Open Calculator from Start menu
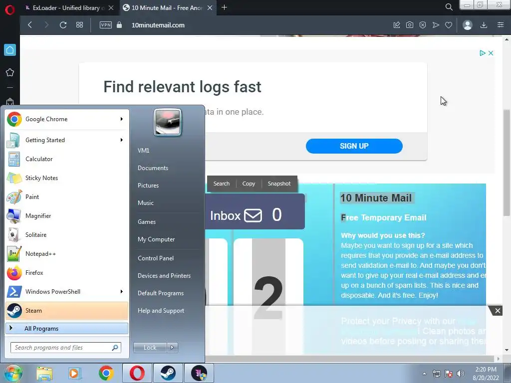 pyautogui.click(x=67, y=159)
